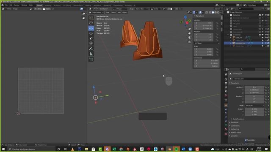
Task: Toggle eye icon of highlighted outliner object
Action: (265, 43)
